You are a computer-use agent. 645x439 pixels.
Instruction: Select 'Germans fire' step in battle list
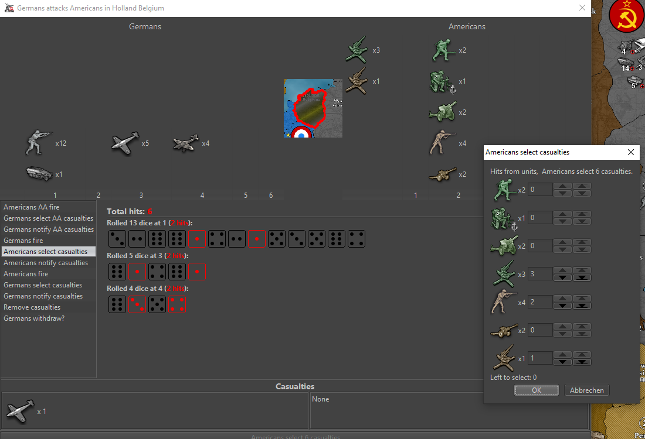[23, 241]
